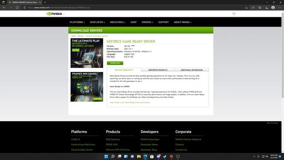Click Buy Now on RTX laptops banner

pos(76,50)
